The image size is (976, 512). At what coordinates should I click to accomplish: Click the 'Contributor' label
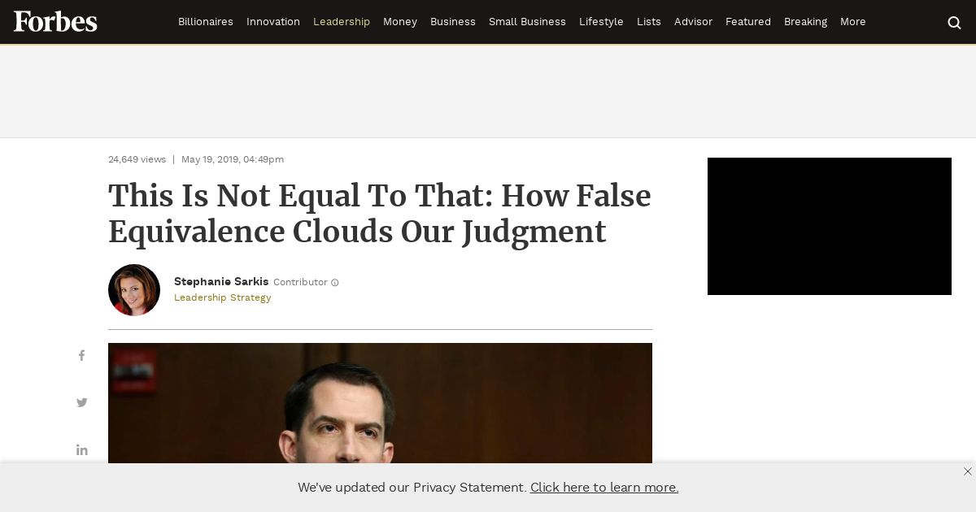click(x=300, y=283)
